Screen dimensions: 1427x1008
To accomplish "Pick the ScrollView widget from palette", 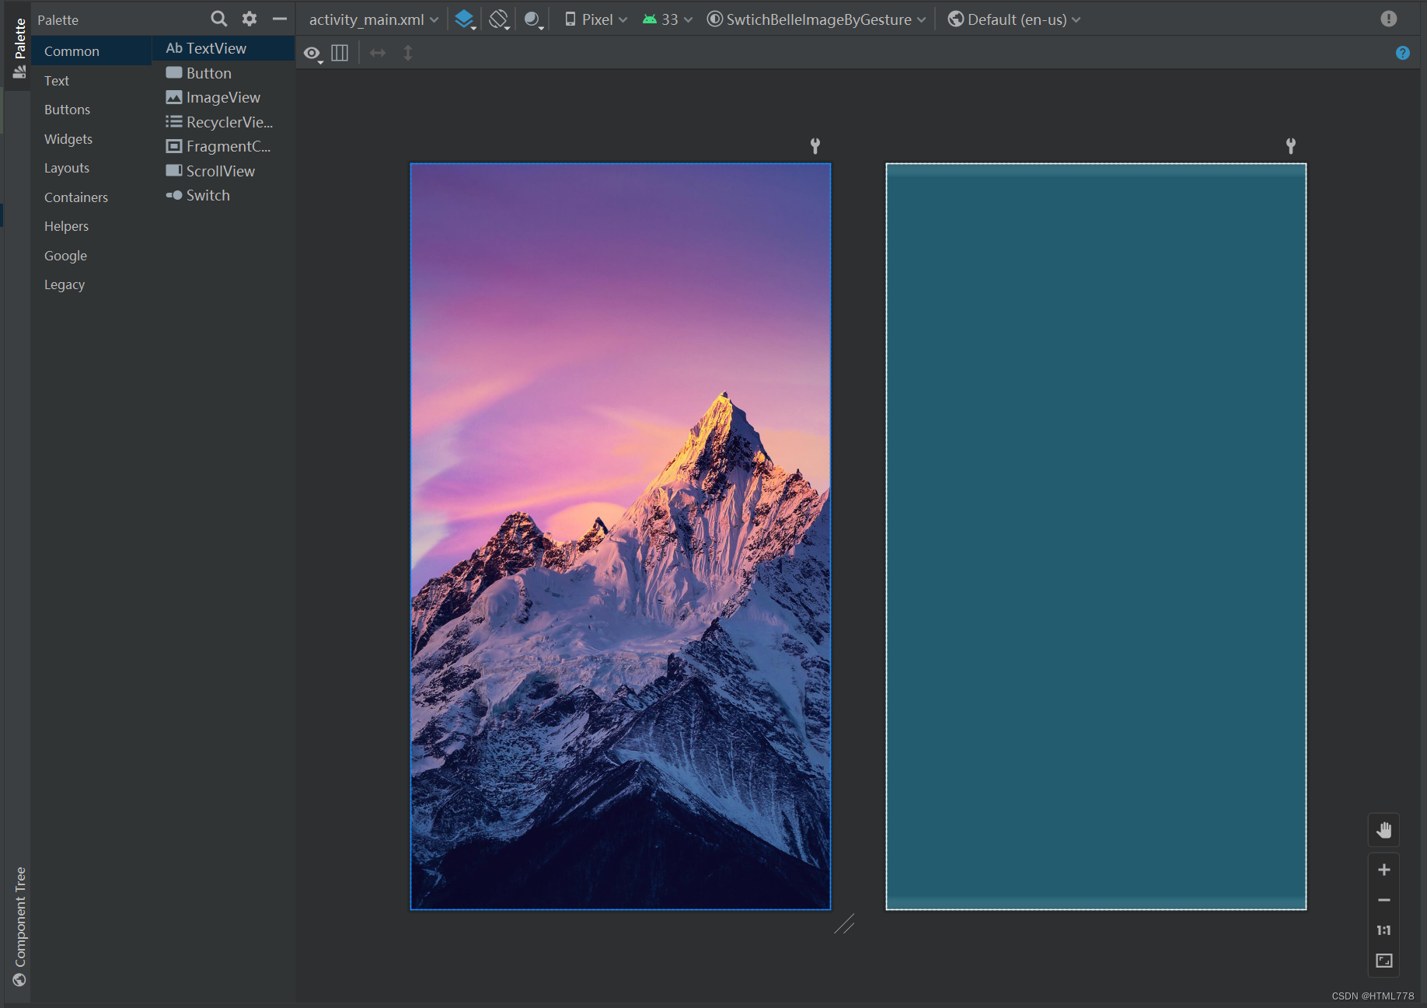I will (224, 171).
